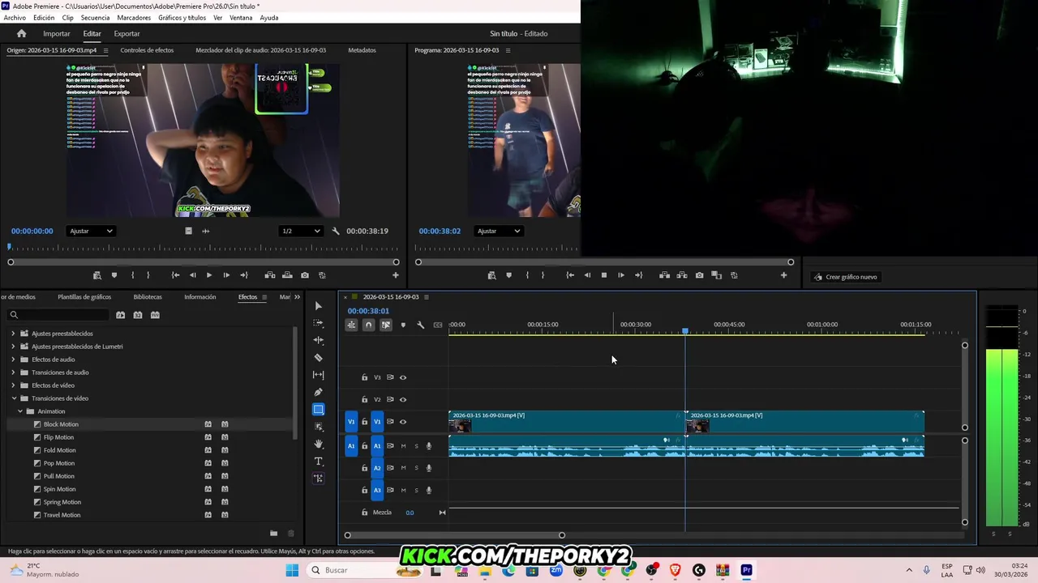Image resolution: width=1038 pixels, height=583 pixels.
Task: Select the Rectangle tool
Action: click(x=318, y=410)
